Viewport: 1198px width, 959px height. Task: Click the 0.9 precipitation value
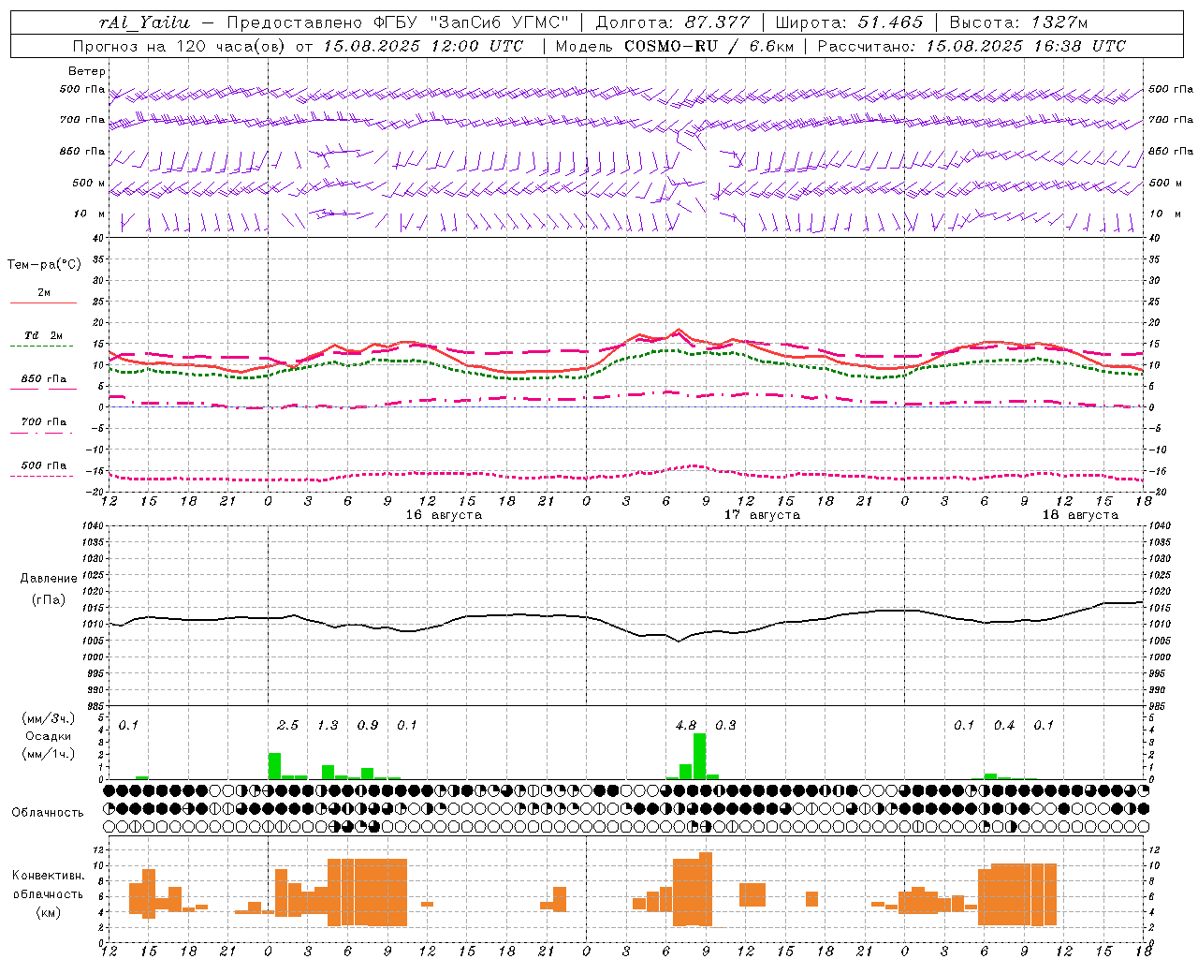tap(368, 725)
